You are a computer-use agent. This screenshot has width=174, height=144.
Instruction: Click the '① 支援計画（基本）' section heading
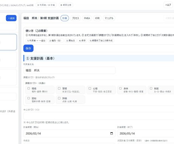40,58
